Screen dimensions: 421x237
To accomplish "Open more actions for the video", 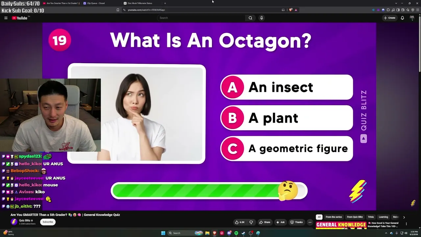I will pos(310,222).
